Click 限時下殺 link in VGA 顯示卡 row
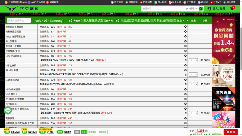Screen dimensions: 242x136 tap(62, 94)
